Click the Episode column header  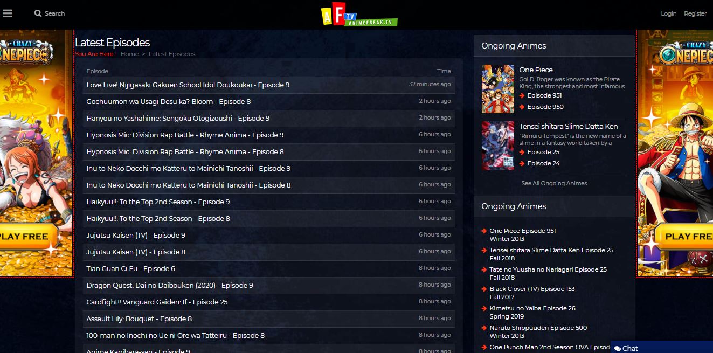click(97, 71)
